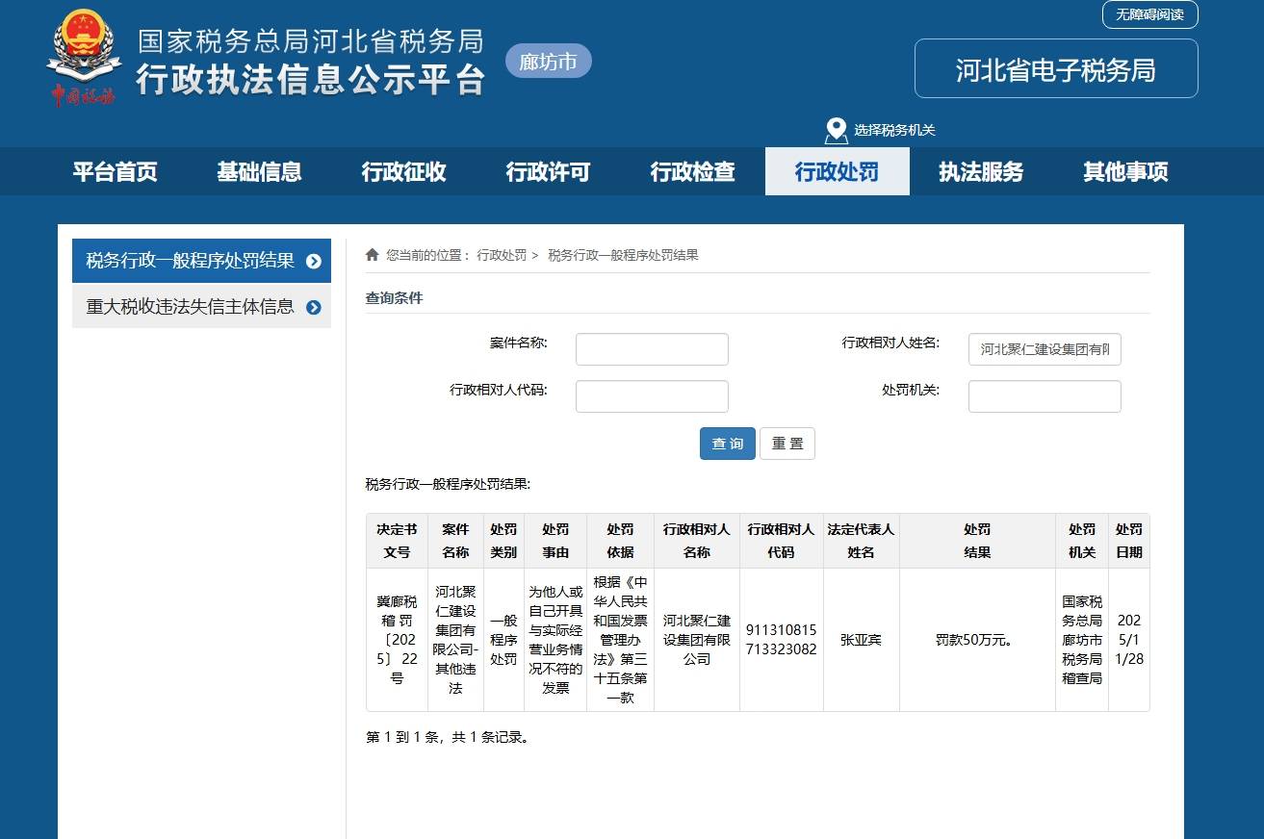Switch to 平台首页 tab
This screenshot has height=839, width=1264.
coord(115,172)
